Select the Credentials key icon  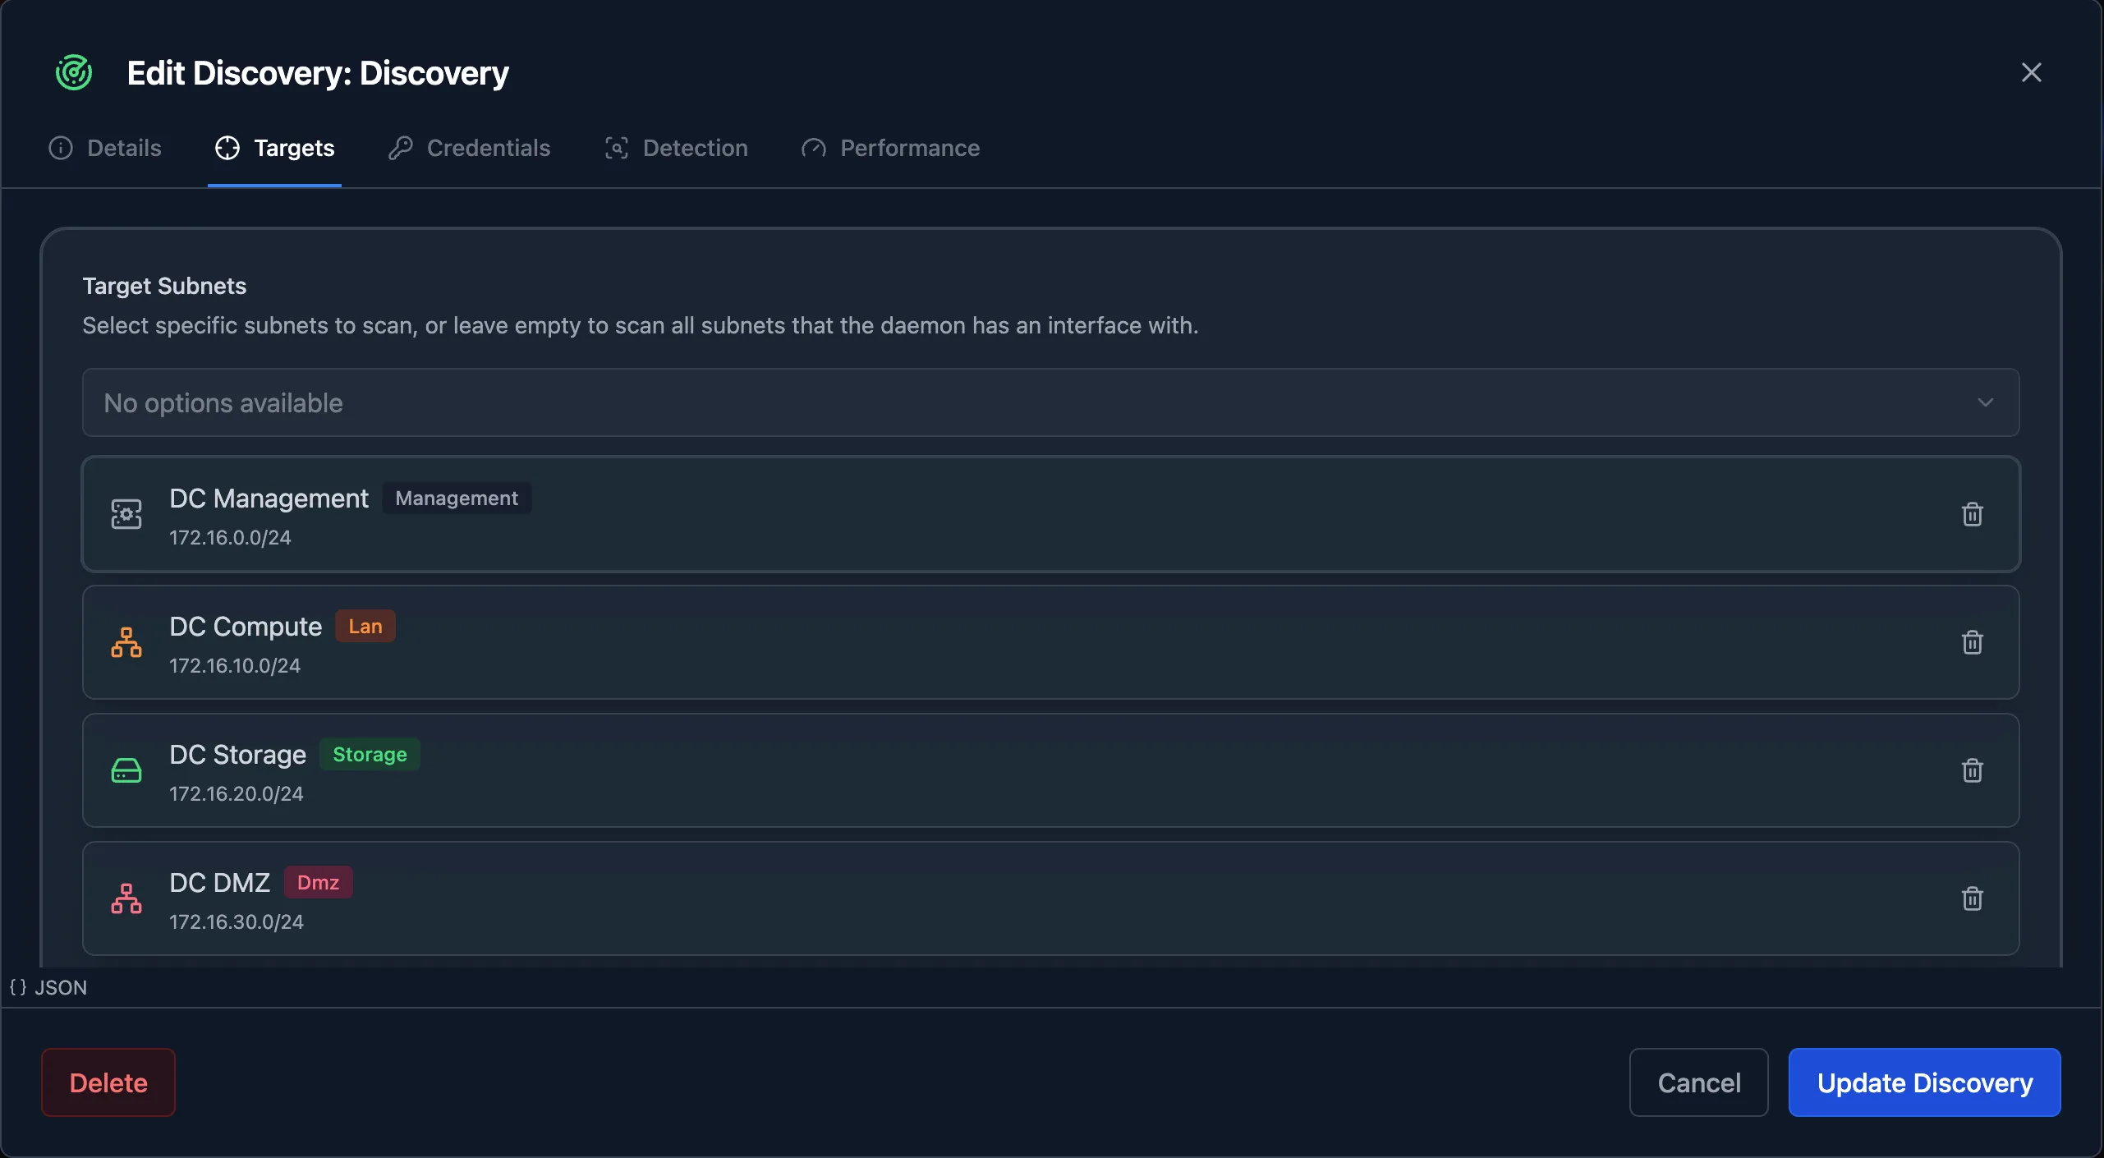click(401, 148)
